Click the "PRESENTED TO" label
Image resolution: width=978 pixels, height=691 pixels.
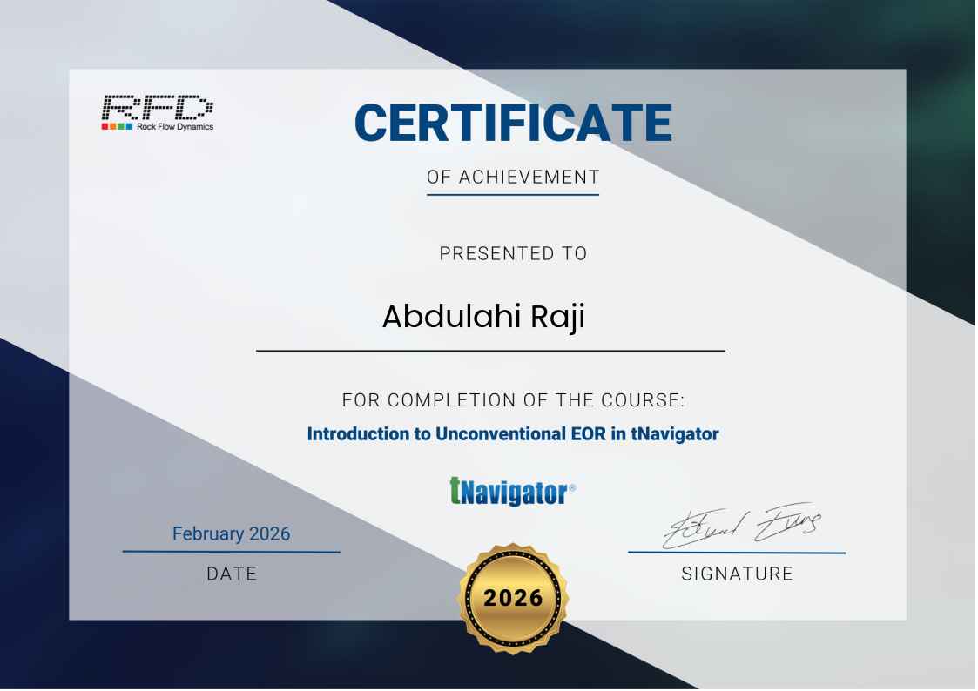click(x=513, y=254)
